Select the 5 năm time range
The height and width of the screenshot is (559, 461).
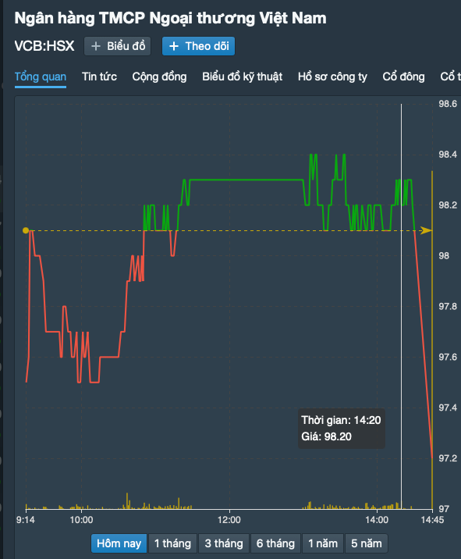pyautogui.click(x=367, y=543)
